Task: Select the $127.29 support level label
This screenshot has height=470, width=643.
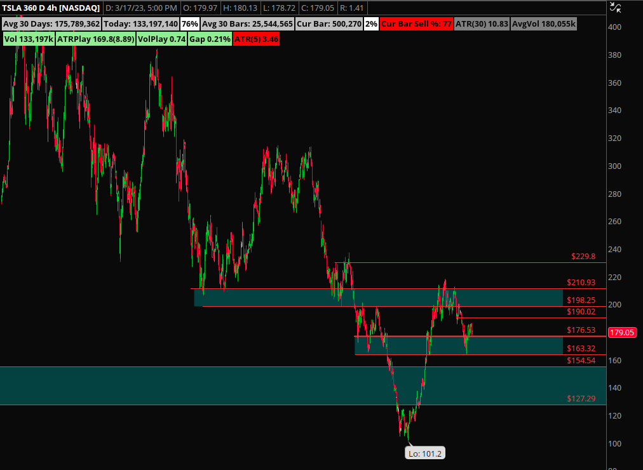Action: (x=581, y=399)
